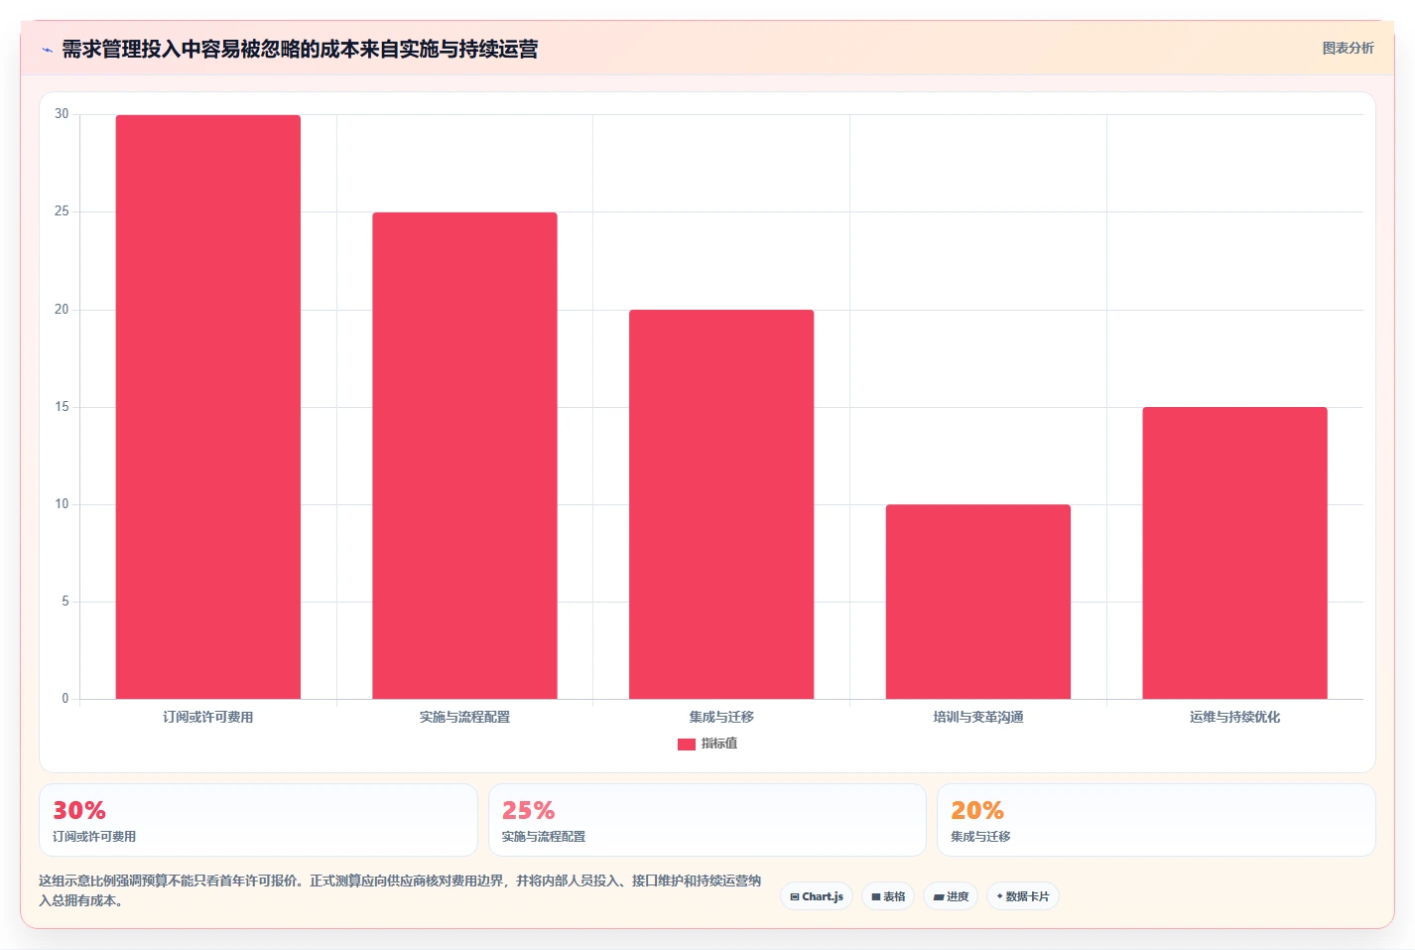Screen dimensions: 1415x950
Task: Click the y-axis value 30
Action: pyautogui.click(x=62, y=114)
